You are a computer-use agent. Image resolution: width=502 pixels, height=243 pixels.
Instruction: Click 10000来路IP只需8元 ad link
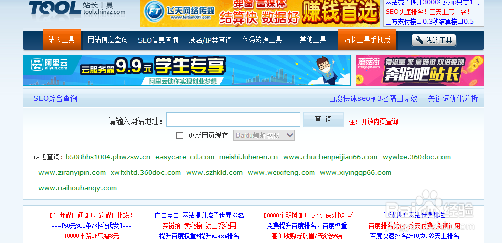click(x=92, y=236)
